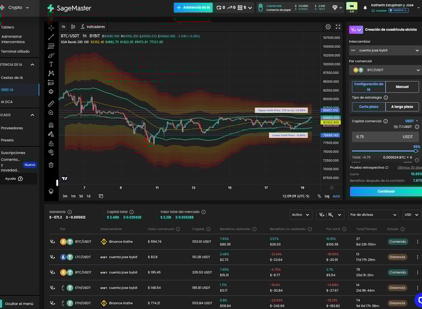Image resolution: width=422 pixels, height=309 pixels.
Task: Open the Fibonacci/horizontal lines tool
Action: coord(51,46)
